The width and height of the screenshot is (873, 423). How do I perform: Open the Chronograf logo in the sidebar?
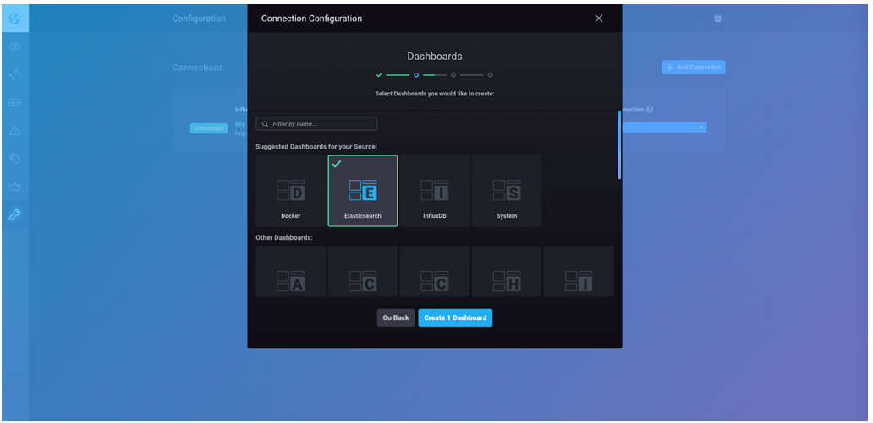[x=15, y=19]
